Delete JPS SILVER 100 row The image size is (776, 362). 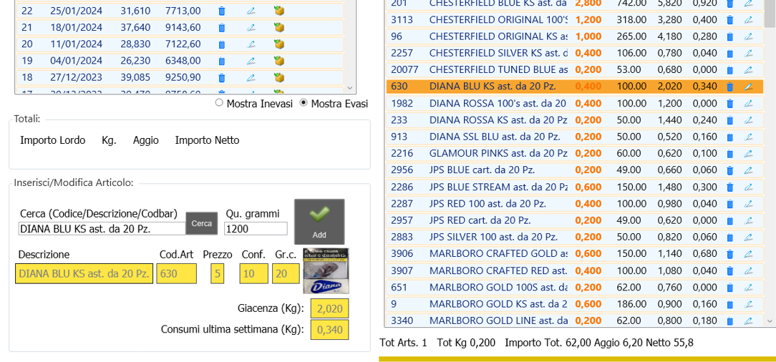pos(729,238)
